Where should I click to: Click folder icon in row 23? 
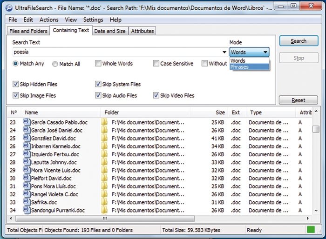pos(104,122)
